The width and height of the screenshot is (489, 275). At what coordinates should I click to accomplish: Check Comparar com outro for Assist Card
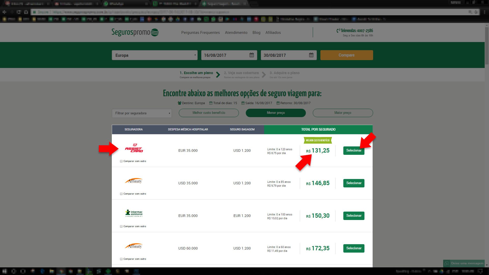point(121,161)
